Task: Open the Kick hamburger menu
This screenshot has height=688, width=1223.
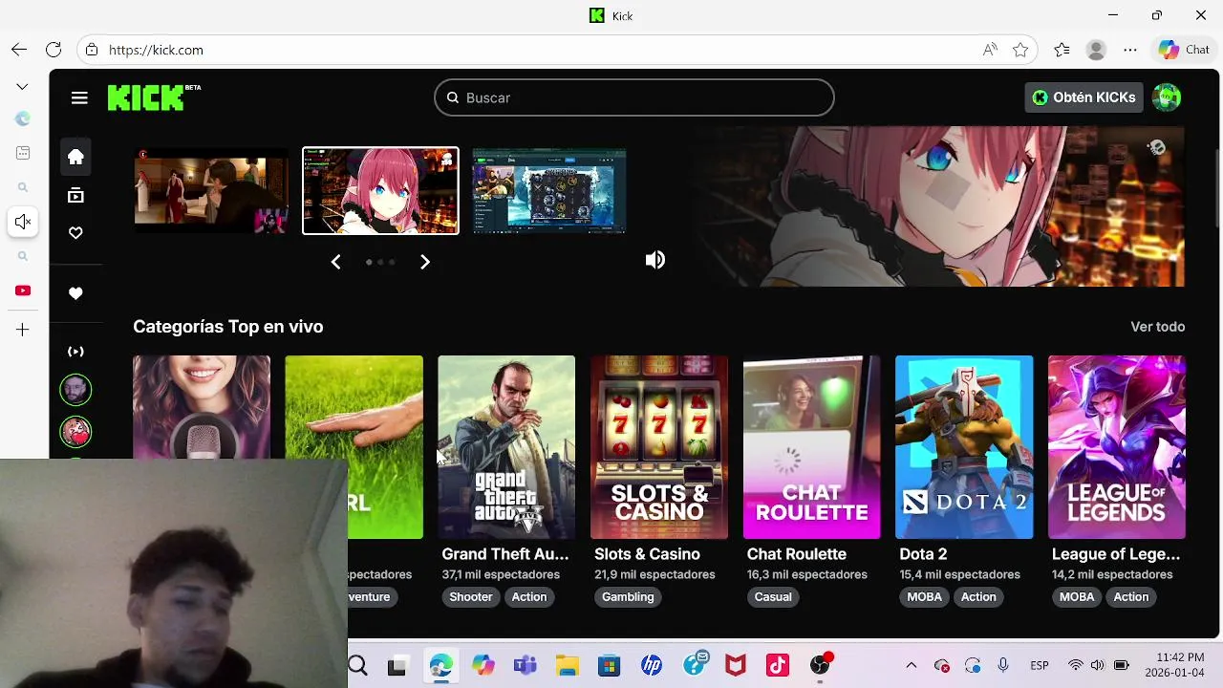Action: (79, 97)
